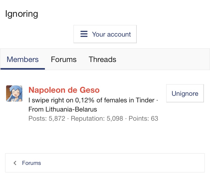
Task: Open Napoleon de Geso's profile link
Action: click(64, 90)
